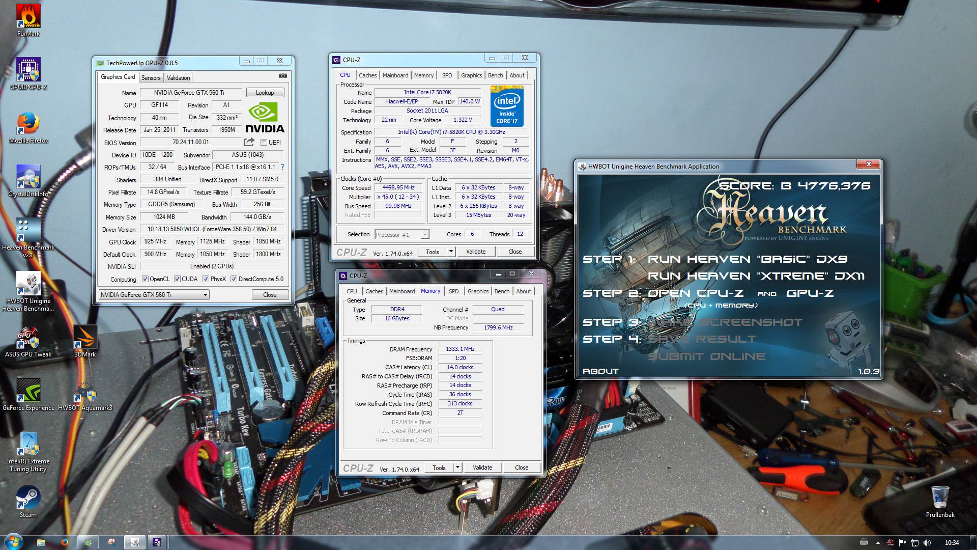Image resolution: width=977 pixels, height=550 pixels.
Task: Open the Graphics tab in upper CPU-Z window
Action: 471,75
